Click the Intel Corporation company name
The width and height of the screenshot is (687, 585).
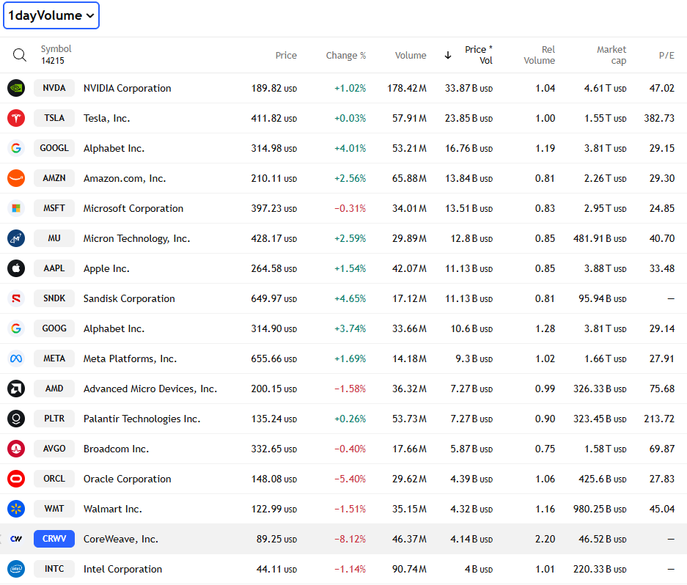point(122,569)
